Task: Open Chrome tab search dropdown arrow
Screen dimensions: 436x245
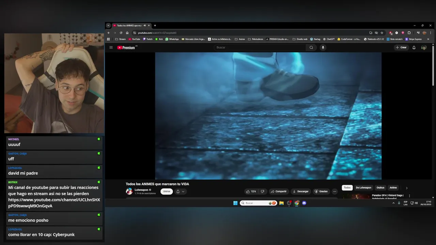Action: 108,26
